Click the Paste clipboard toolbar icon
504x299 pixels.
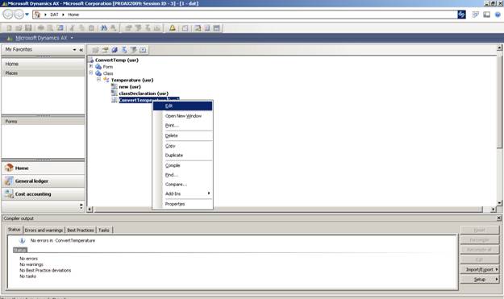coord(91,28)
